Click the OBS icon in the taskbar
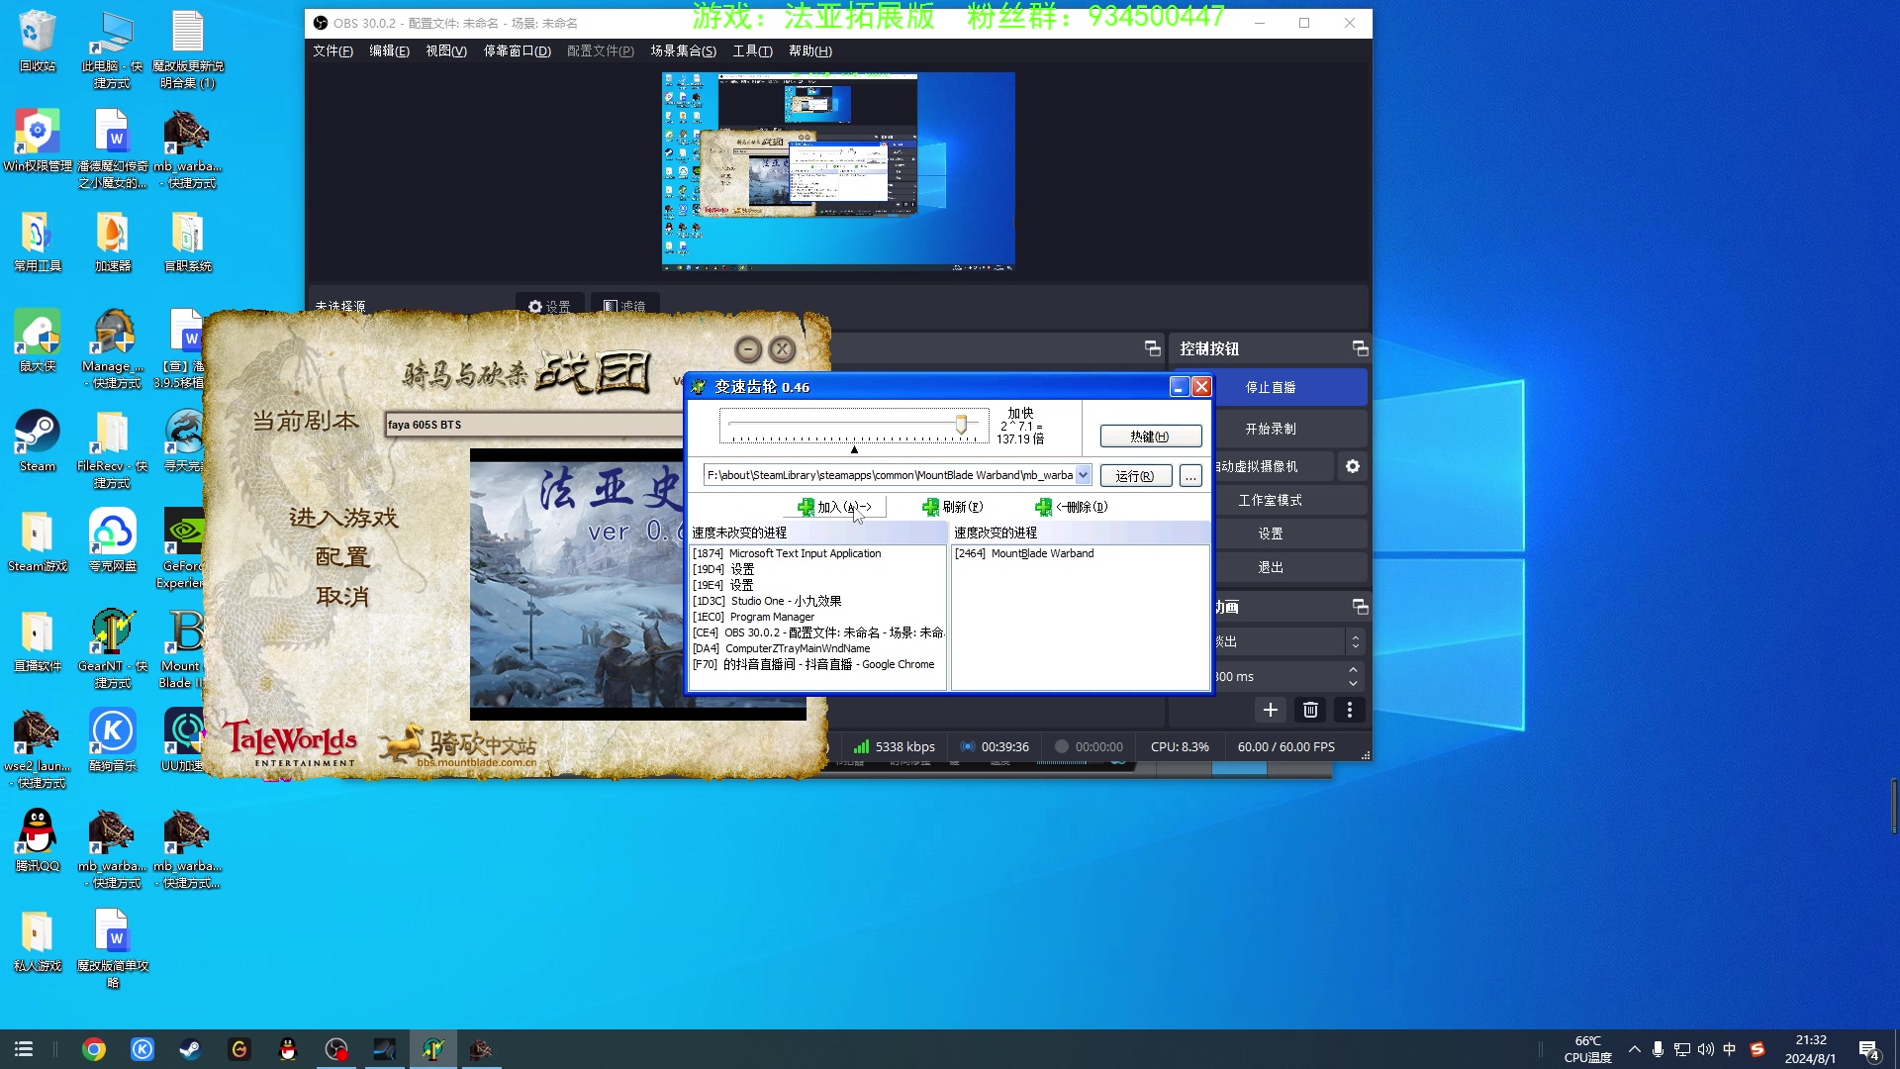The height and width of the screenshot is (1069, 1900). click(336, 1049)
